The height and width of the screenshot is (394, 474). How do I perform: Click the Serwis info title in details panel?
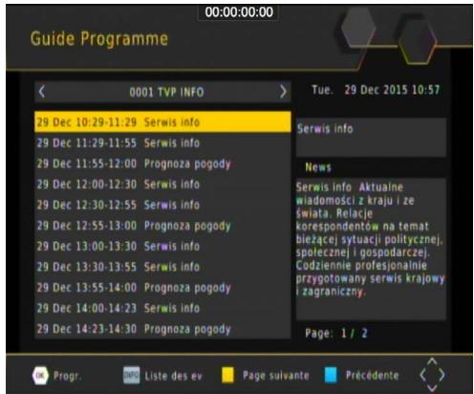(x=325, y=128)
